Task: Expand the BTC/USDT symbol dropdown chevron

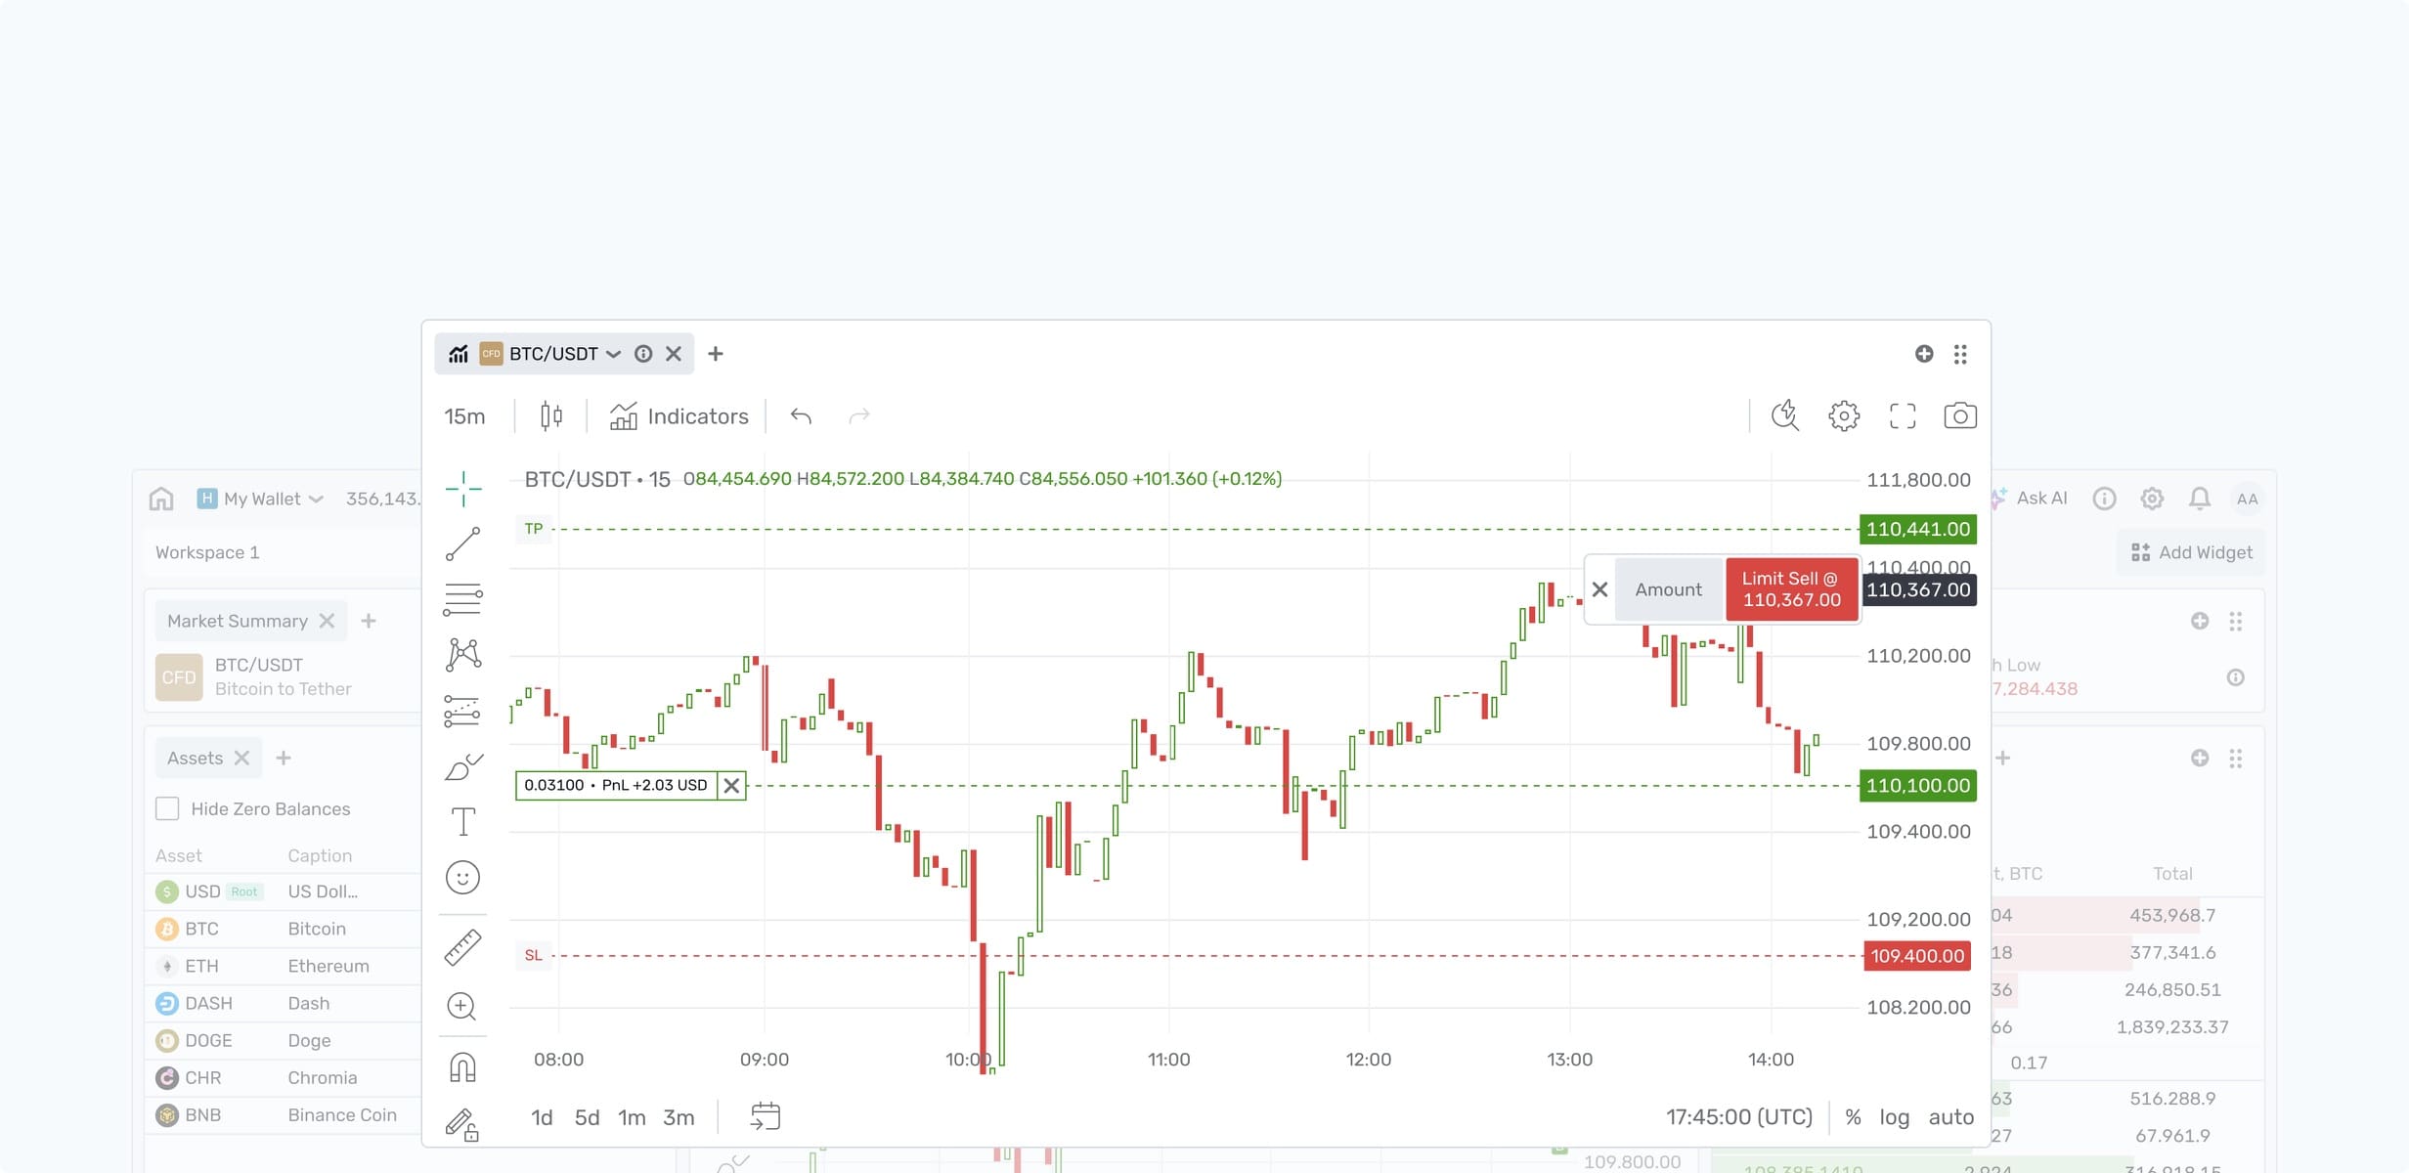Action: 614,354
